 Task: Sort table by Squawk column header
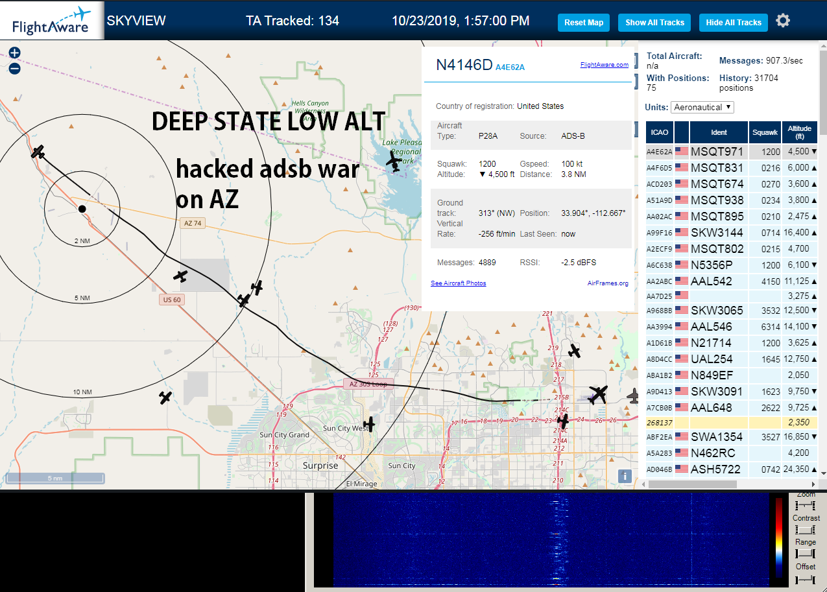tap(765, 132)
